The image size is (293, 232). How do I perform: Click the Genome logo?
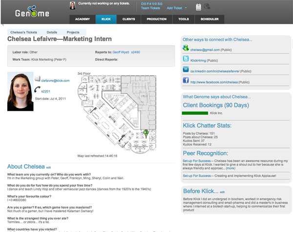32,12
